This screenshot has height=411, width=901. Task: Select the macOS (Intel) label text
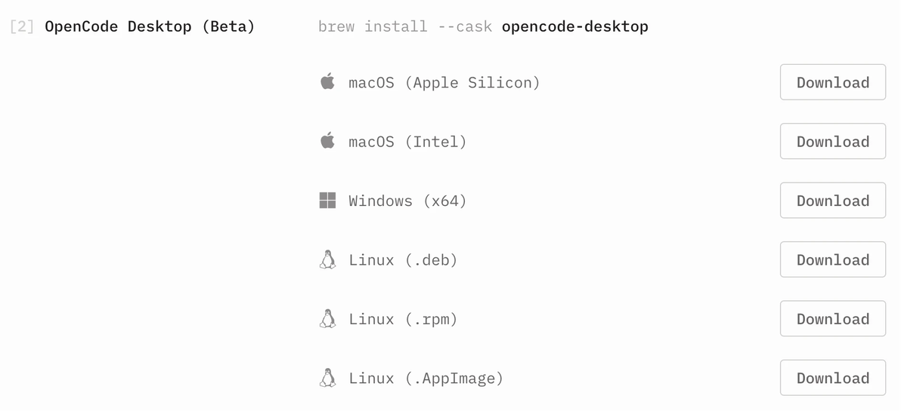[x=407, y=142]
